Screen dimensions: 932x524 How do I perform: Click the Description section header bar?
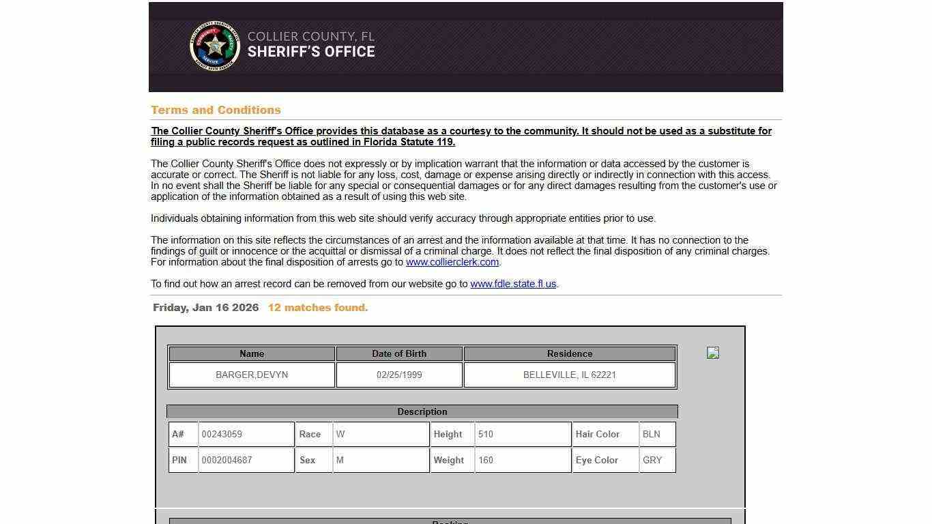[x=422, y=411]
